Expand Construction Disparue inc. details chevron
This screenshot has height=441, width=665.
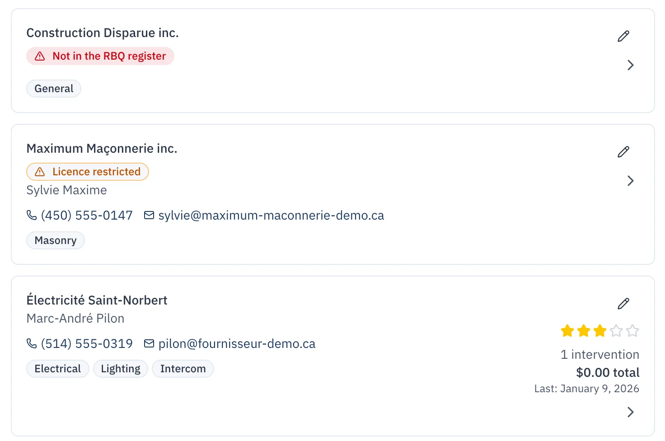tap(631, 65)
